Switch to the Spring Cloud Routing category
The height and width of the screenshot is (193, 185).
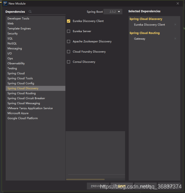coord(35,93)
